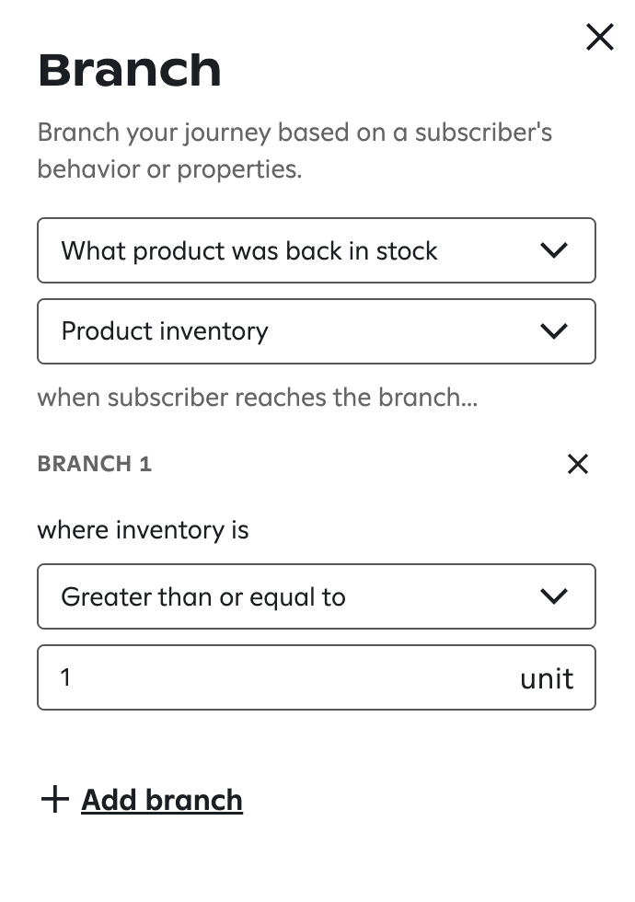Screen dimensions: 635x902
Task: Click the chevron on the trigger selector
Action: (x=554, y=249)
